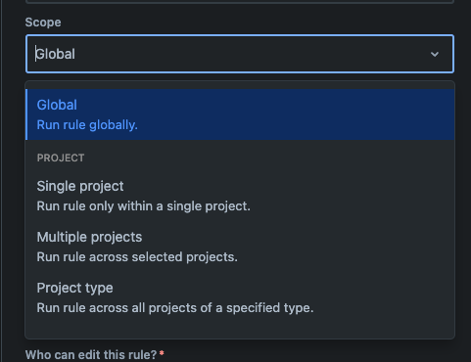This screenshot has width=471, height=362.
Task: Click the PROJECT group heading in the list
Action: (x=61, y=158)
